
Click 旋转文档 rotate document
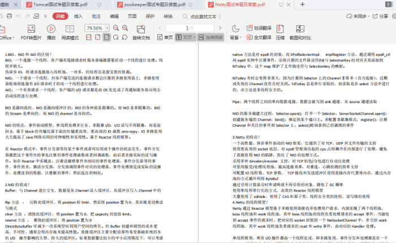coord(141,33)
